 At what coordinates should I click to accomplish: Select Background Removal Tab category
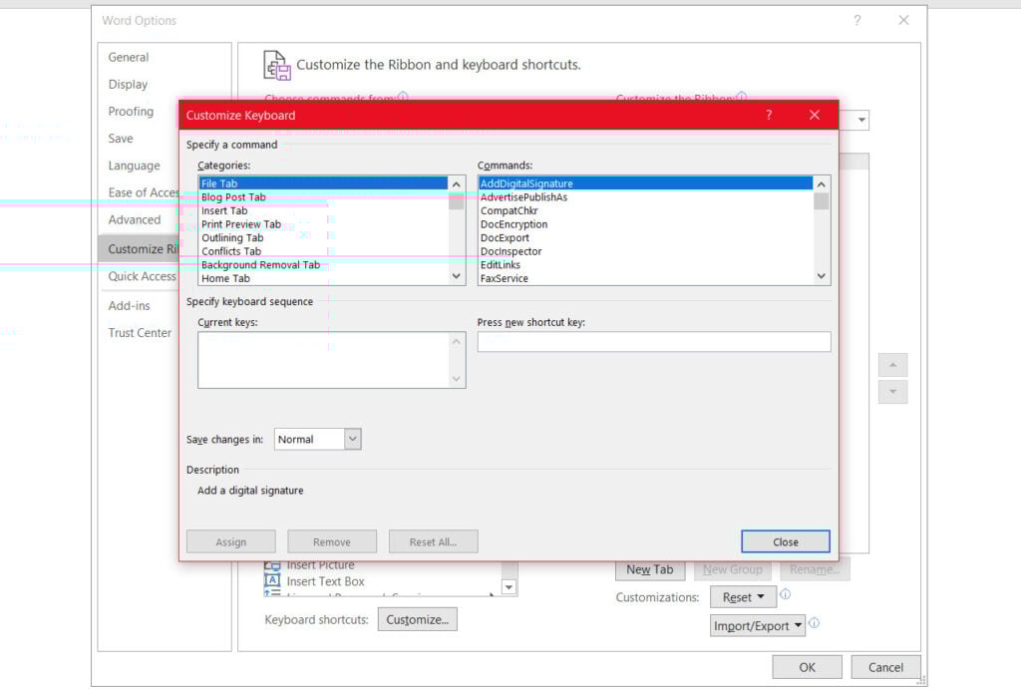click(324, 265)
